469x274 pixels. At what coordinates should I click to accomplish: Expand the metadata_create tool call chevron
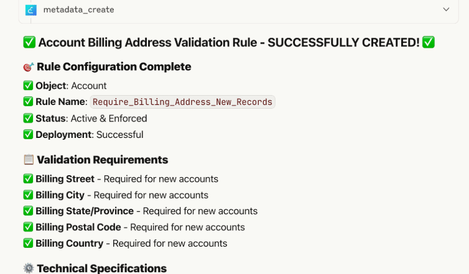point(446,10)
